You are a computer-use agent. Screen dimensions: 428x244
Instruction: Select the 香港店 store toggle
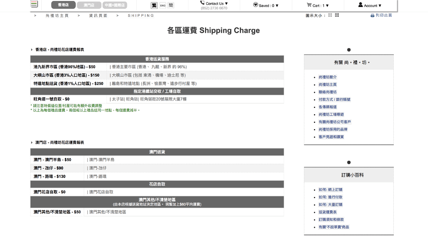[63, 5]
